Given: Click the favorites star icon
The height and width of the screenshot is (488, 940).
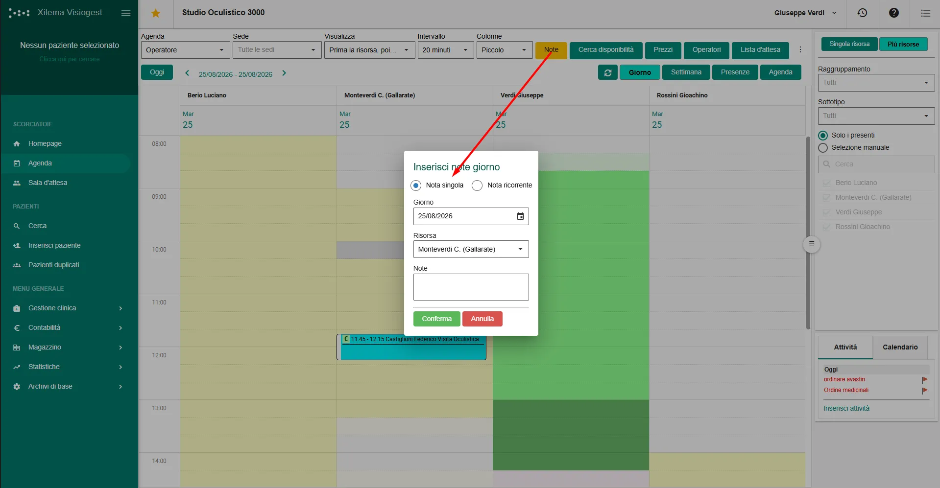Looking at the screenshot, I should [156, 13].
